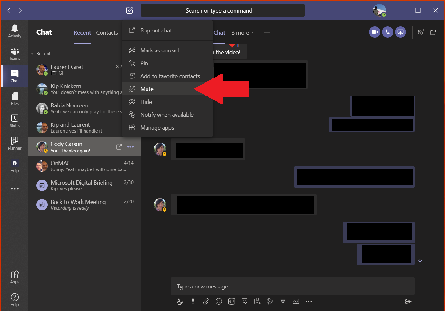Collapse the Recent chats group
The width and height of the screenshot is (445, 311).
coord(32,54)
